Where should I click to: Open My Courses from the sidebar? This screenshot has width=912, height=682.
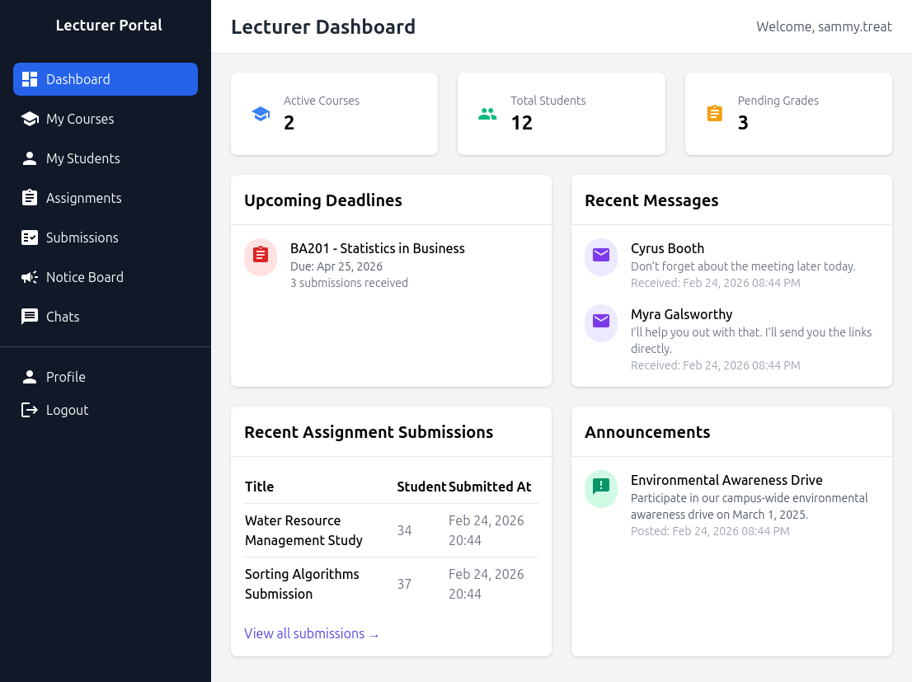80,119
